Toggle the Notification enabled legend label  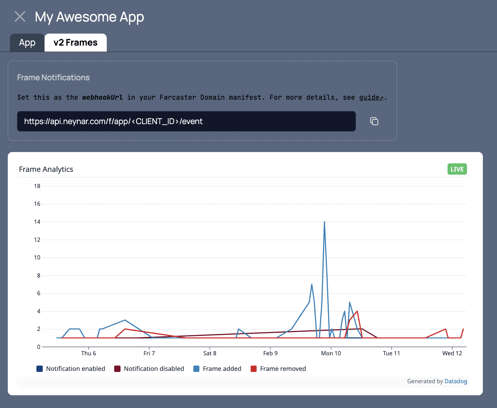[76, 369]
